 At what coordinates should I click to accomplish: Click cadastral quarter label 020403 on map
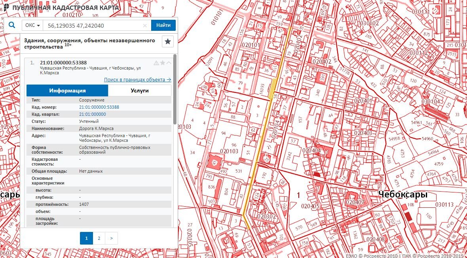coord(363,133)
